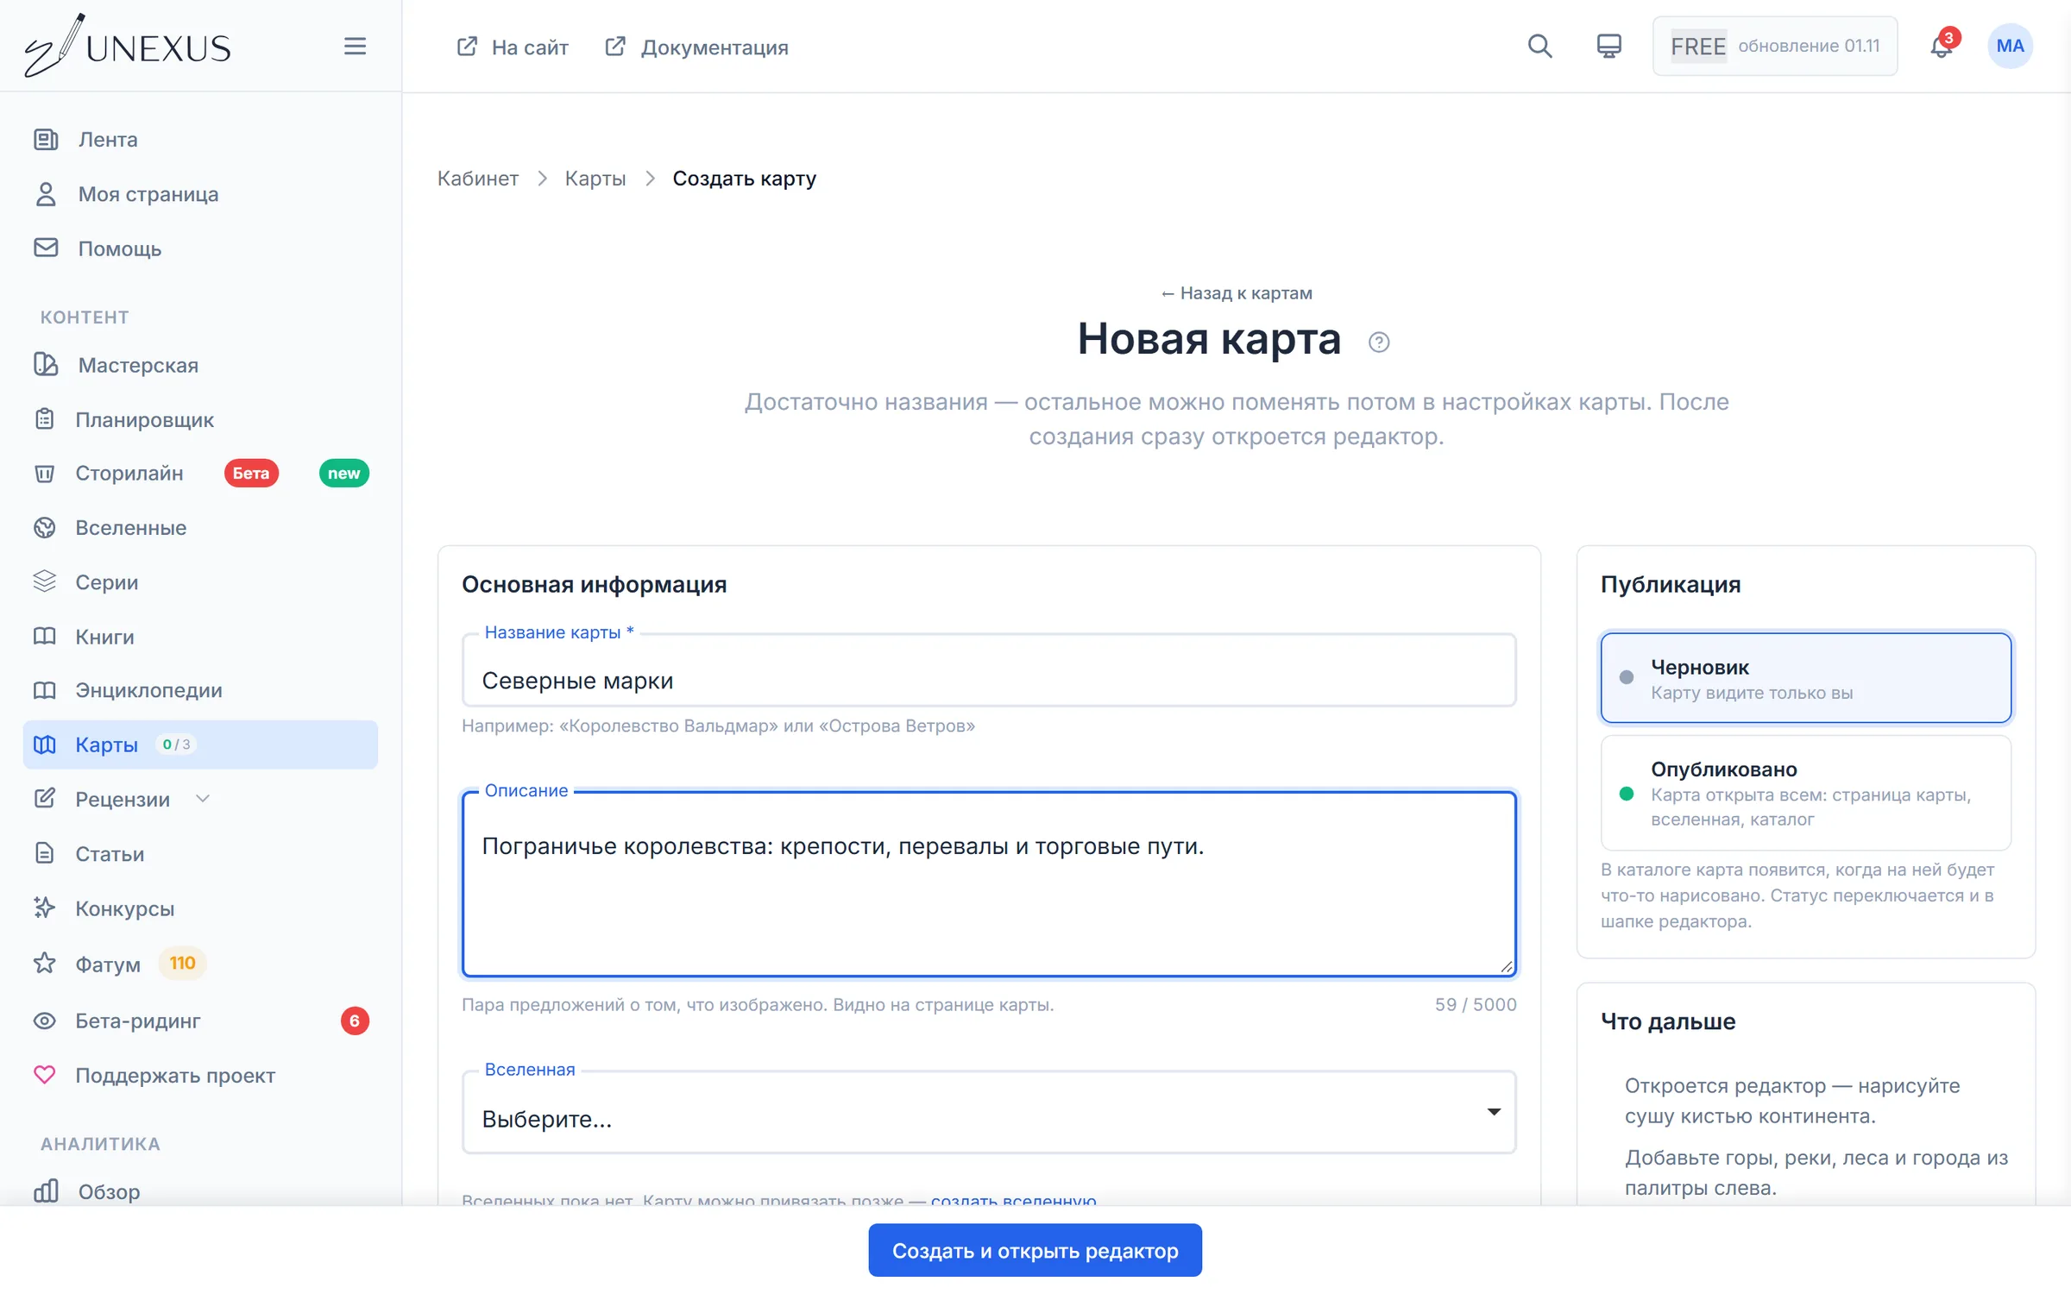
Task: Click the monitor display icon in header
Action: point(1608,46)
